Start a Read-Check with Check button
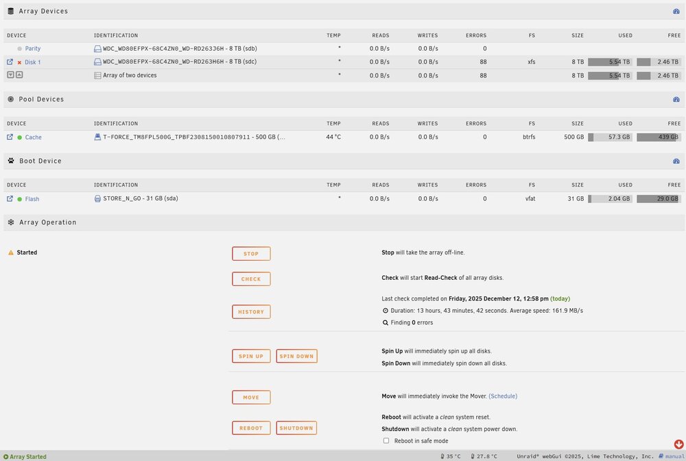Screen dimensions: 686x461 click(251, 279)
